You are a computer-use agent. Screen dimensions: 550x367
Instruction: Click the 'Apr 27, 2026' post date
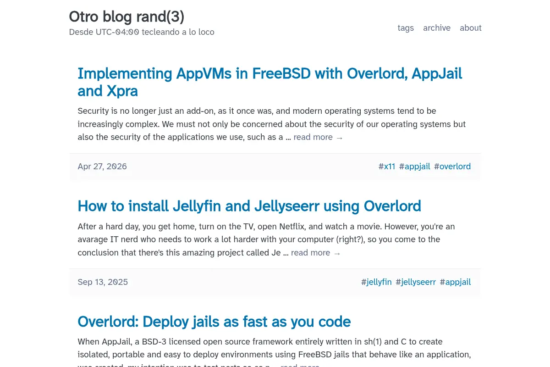tap(102, 167)
